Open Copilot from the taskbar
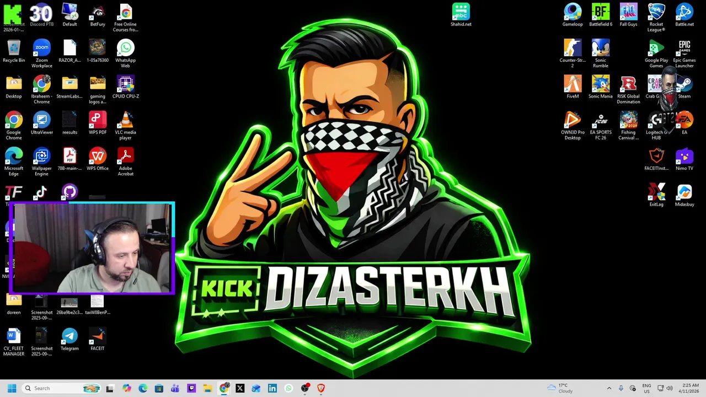Screen dimensions: 706x397 pyautogui.click(x=127, y=388)
